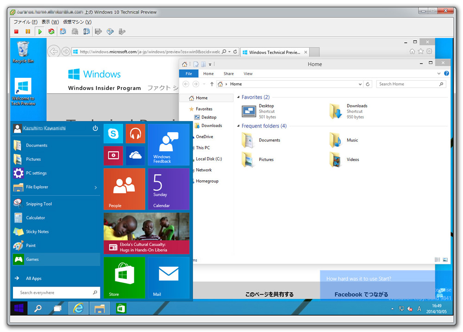The width and height of the screenshot is (463, 332).
Task: Switch Explorer to details view
Action: point(438,260)
